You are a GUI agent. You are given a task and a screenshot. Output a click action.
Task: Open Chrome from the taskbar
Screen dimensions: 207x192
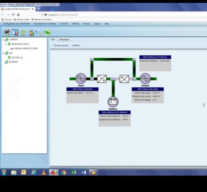click(64, 172)
